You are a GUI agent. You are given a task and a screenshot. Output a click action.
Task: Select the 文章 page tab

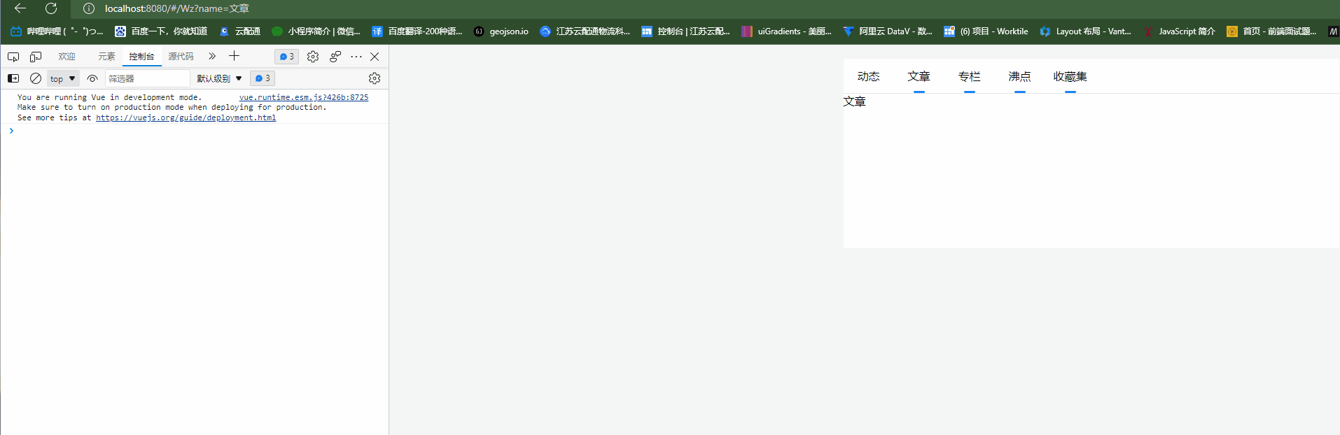919,76
